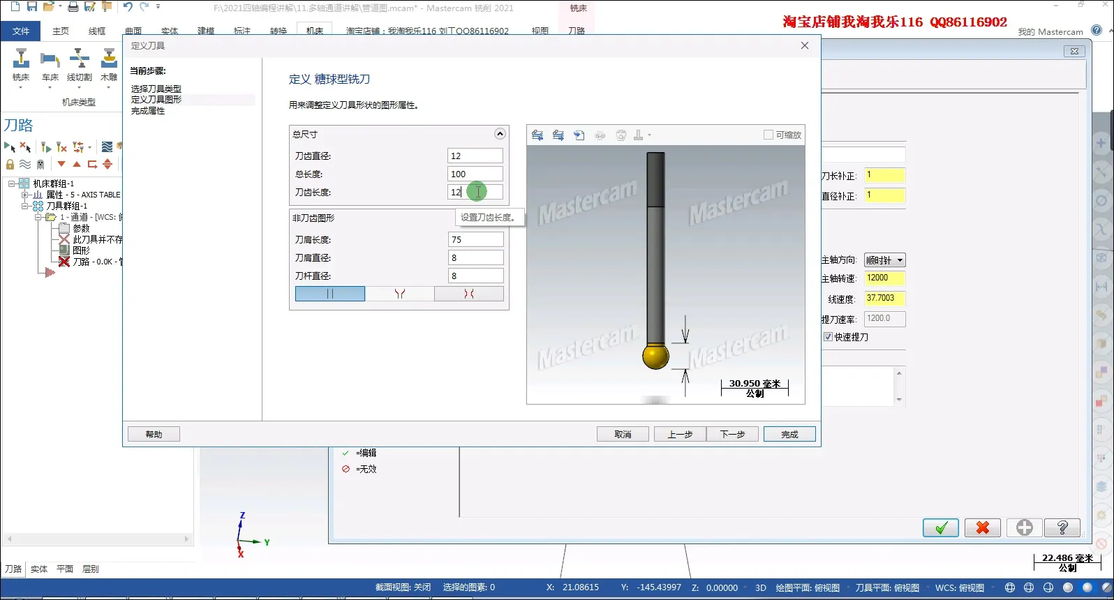The height and width of the screenshot is (600, 1114).
Task: Click third icon with arrow in tool preview toolbar
Action: [x=579, y=135]
